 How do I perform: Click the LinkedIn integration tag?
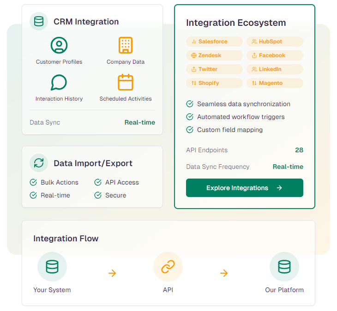pyautogui.click(x=275, y=69)
